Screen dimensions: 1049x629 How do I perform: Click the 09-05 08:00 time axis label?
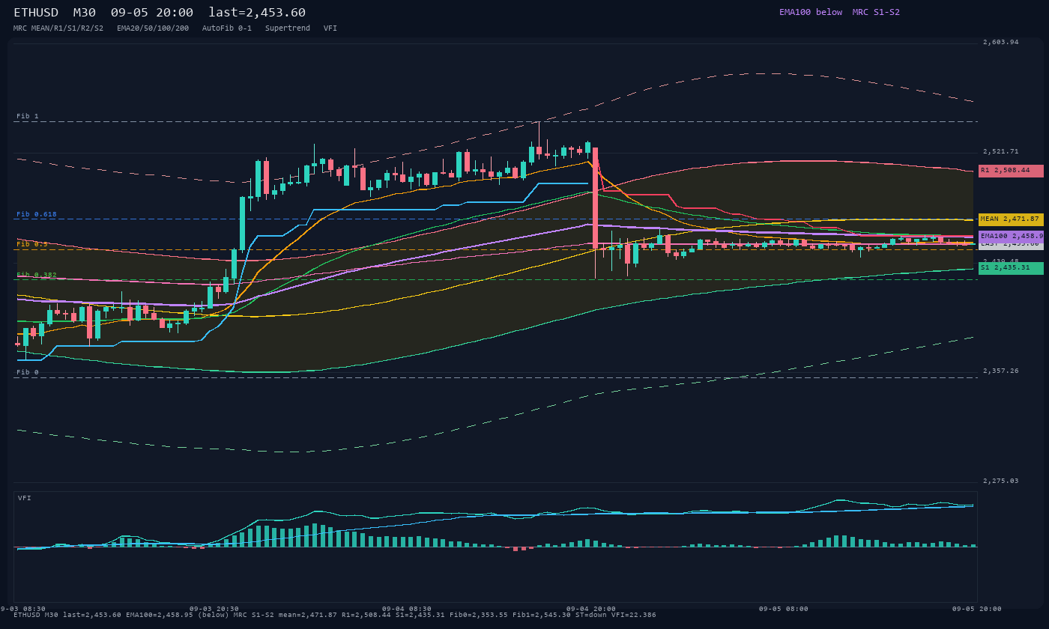coord(784,609)
